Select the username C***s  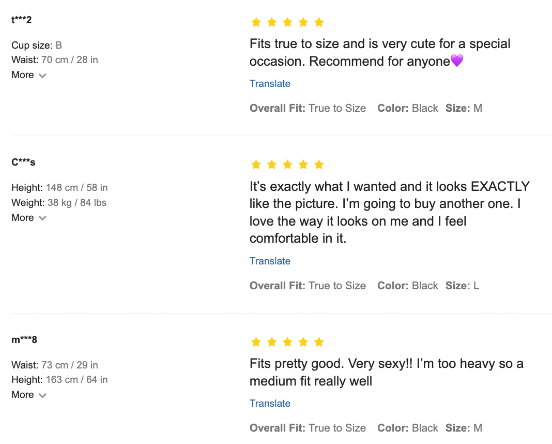tap(23, 162)
